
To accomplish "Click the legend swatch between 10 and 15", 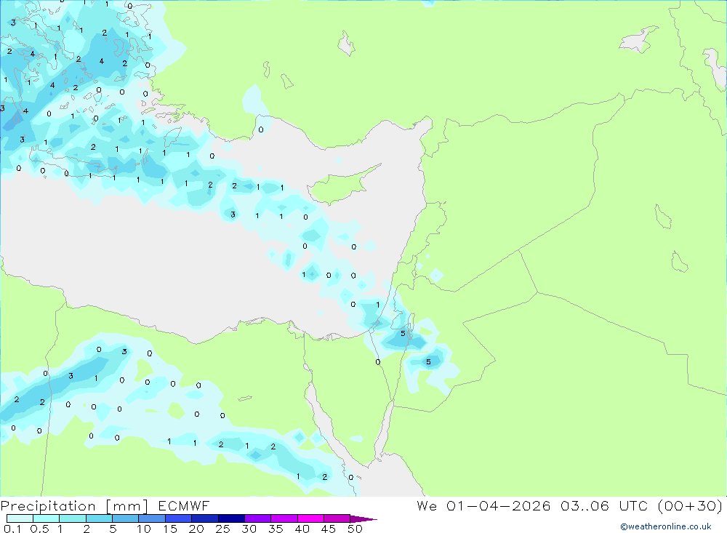I will tap(152, 518).
